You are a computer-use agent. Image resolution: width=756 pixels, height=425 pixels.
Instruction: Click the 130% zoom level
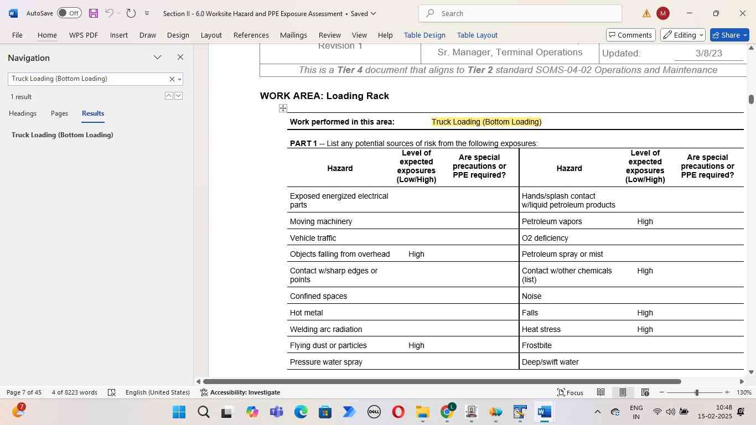[x=744, y=392]
